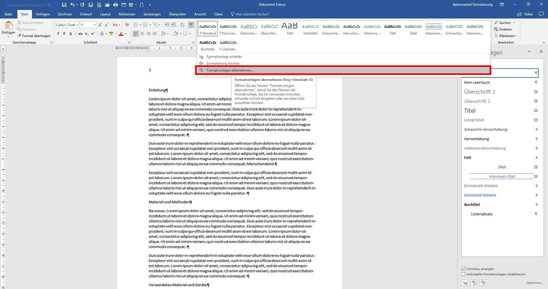
Task: Toggle underline U formatting
Action: [70, 34]
